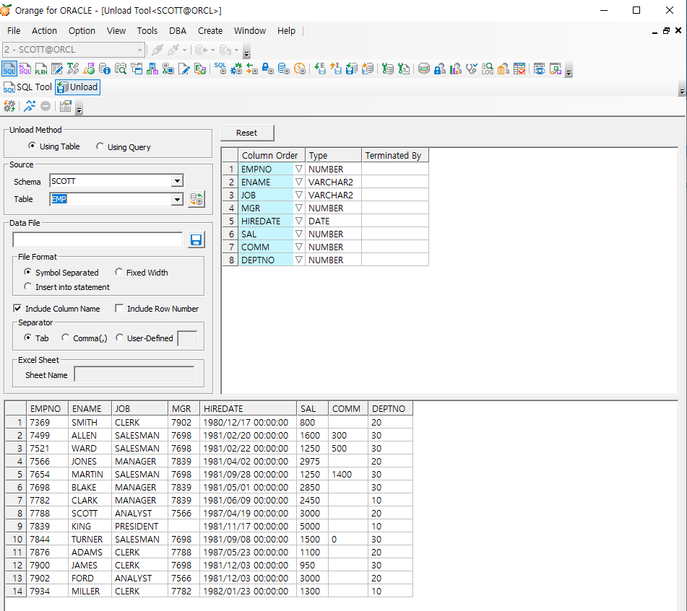Switch to the SQL Tool tab
Screen dimensions: 687x611
pos(27,87)
